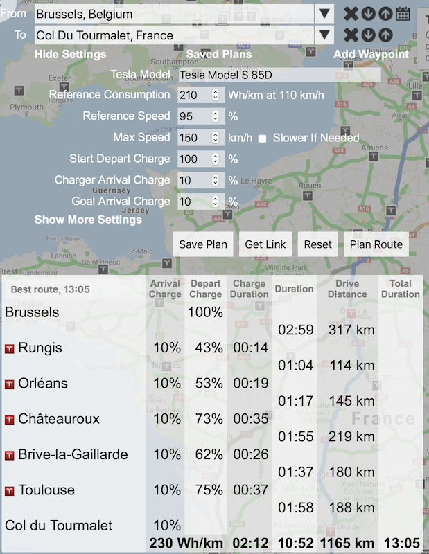This screenshot has width=429, height=554.
Task: Move To destination up with arrow icon
Action: tap(385, 35)
